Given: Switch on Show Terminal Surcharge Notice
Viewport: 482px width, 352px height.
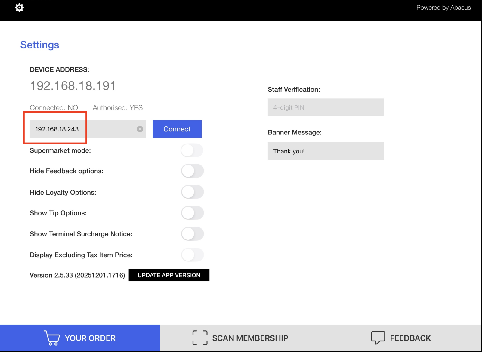Looking at the screenshot, I should tap(192, 234).
